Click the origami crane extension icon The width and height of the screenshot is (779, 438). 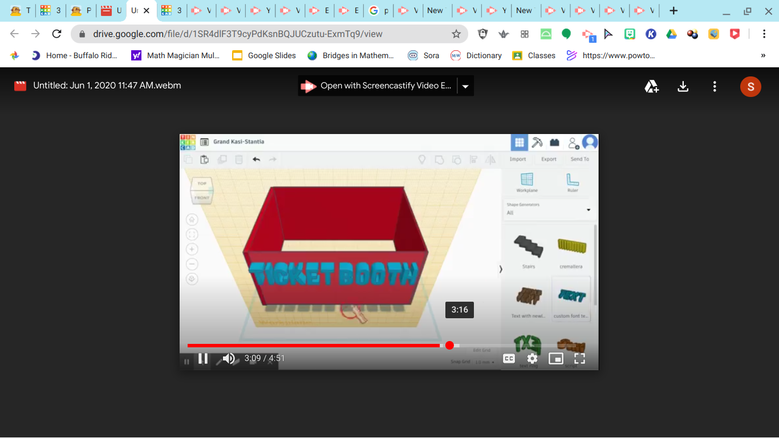(x=504, y=34)
